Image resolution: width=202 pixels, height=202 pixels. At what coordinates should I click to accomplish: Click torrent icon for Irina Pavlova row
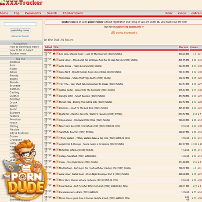point(54,186)
